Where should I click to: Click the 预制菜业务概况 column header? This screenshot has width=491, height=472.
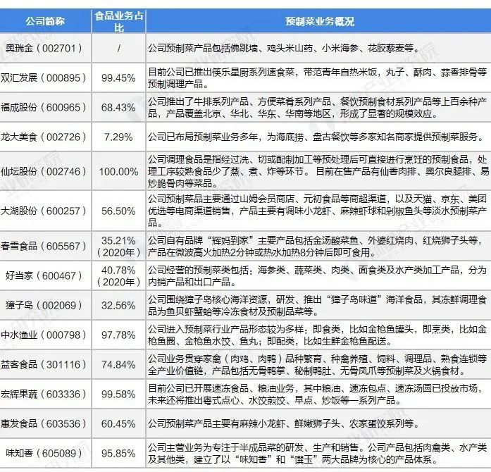[318, 21]
